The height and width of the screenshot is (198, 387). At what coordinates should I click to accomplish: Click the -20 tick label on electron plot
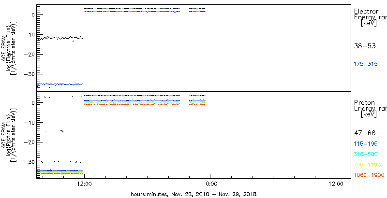30,54
